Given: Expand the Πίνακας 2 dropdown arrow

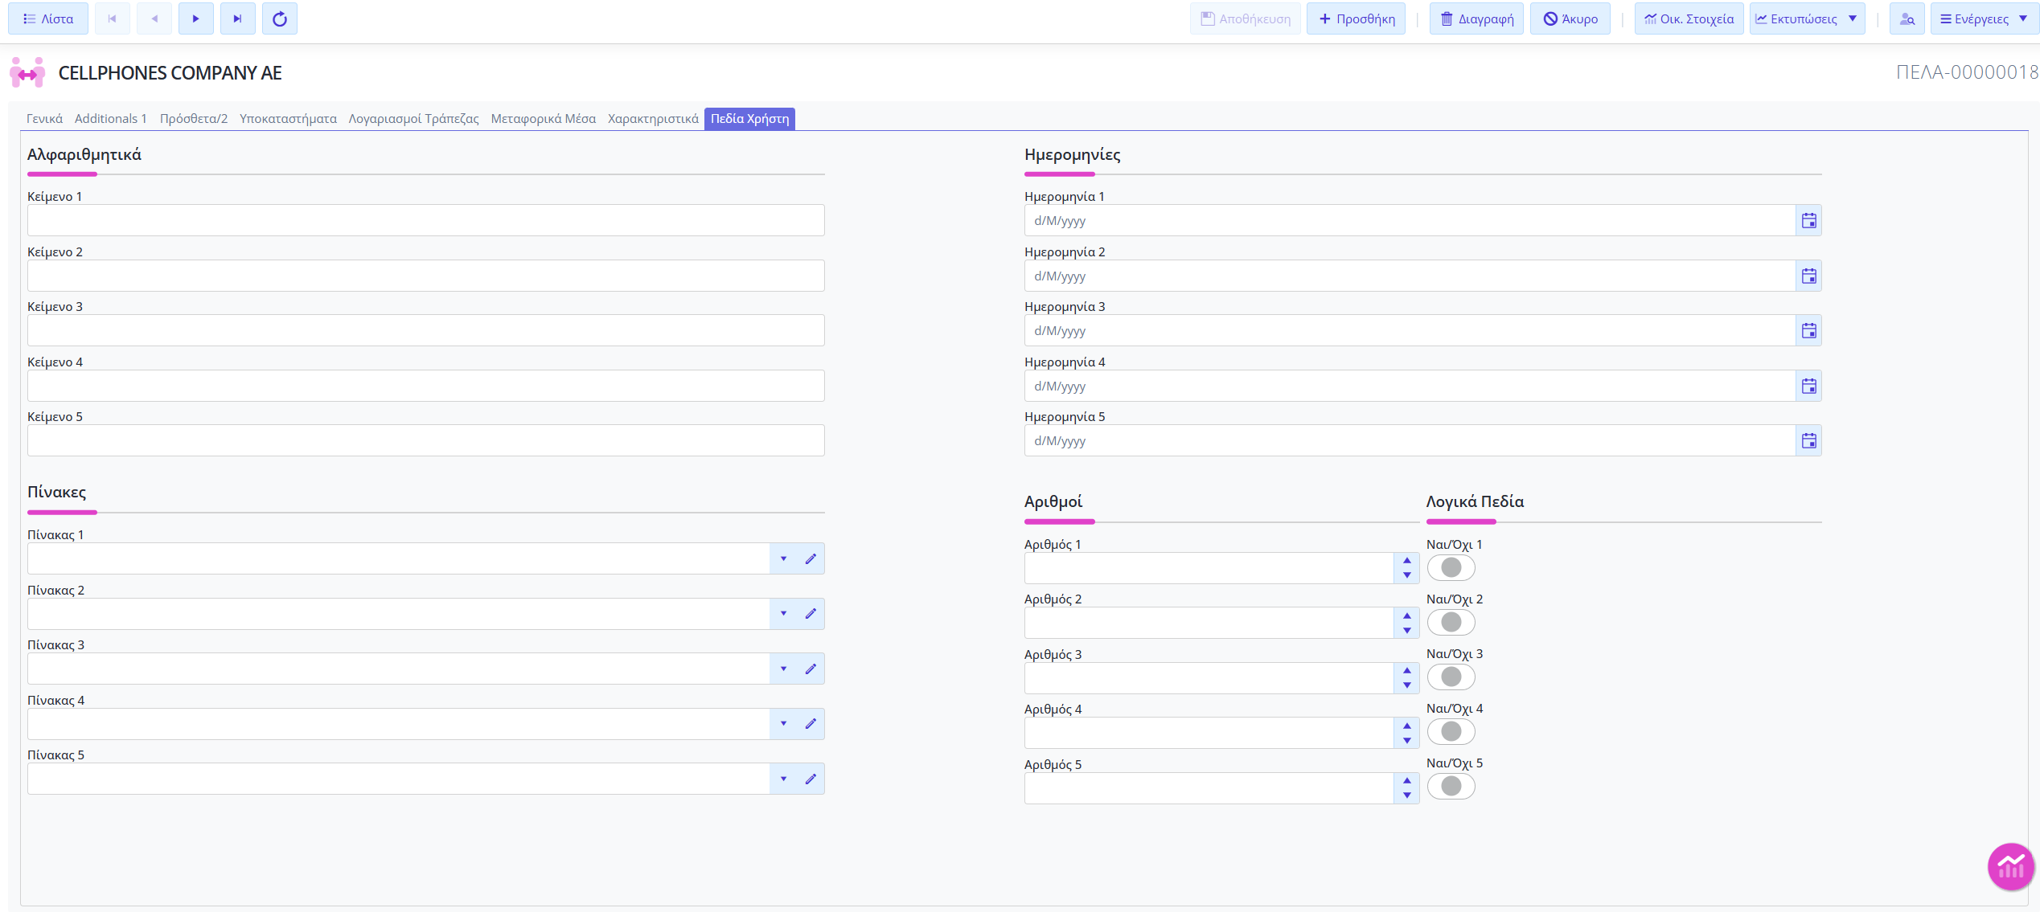Looking at the screenshot, I should (x=783, y=614).
